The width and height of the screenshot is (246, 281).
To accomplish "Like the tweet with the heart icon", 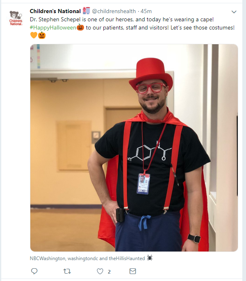I will click(100, 271).
